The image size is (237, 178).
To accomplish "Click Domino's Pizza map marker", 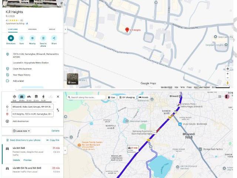I will coord(179,105).
